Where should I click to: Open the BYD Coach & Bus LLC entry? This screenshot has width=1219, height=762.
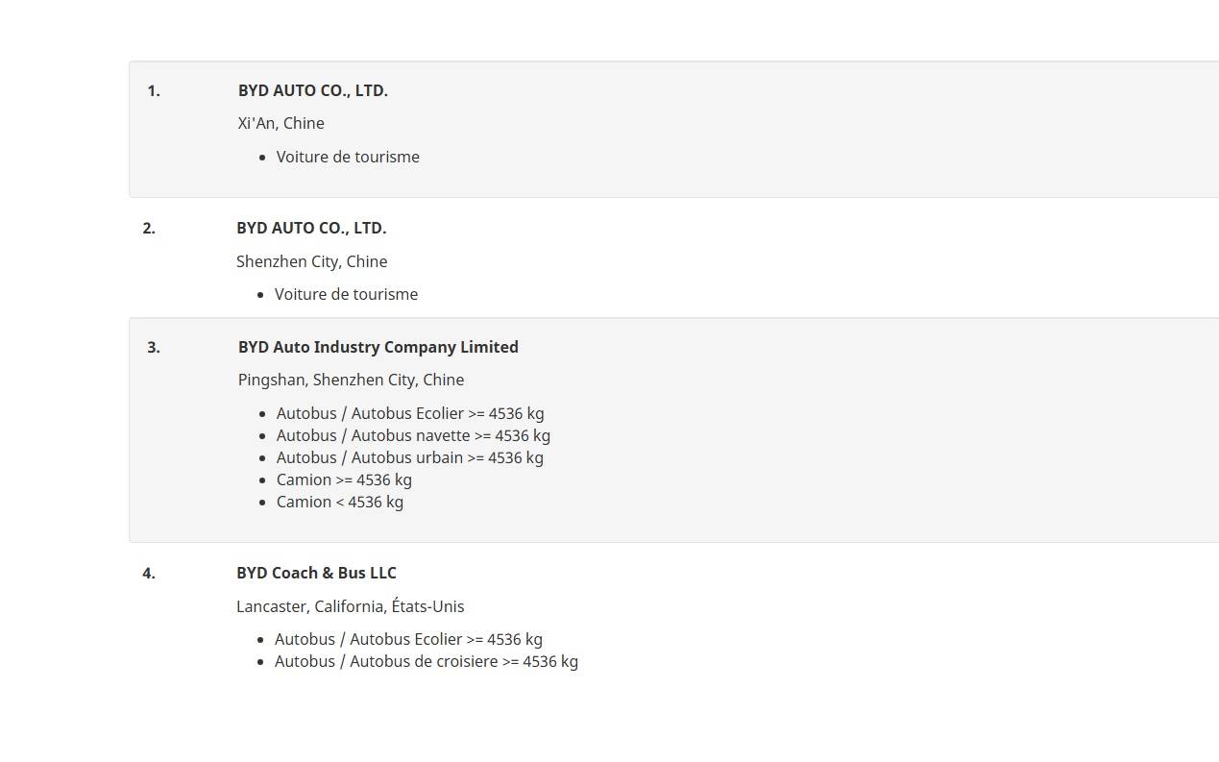pos(316,573)
